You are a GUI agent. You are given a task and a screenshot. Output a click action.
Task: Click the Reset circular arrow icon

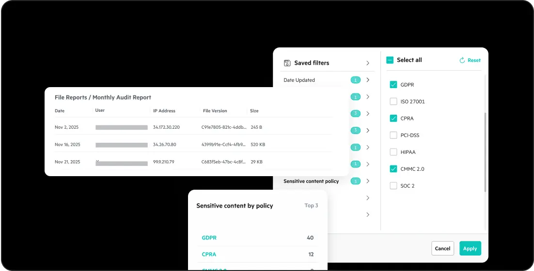462,60
